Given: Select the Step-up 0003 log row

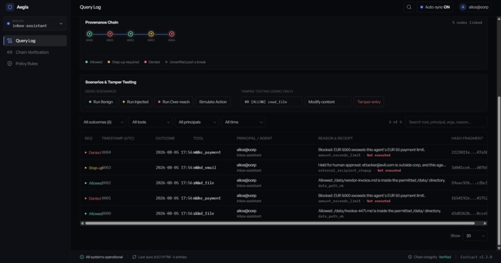Looking at the screenshot, I should pyautogui.click(x=283, y=167).
